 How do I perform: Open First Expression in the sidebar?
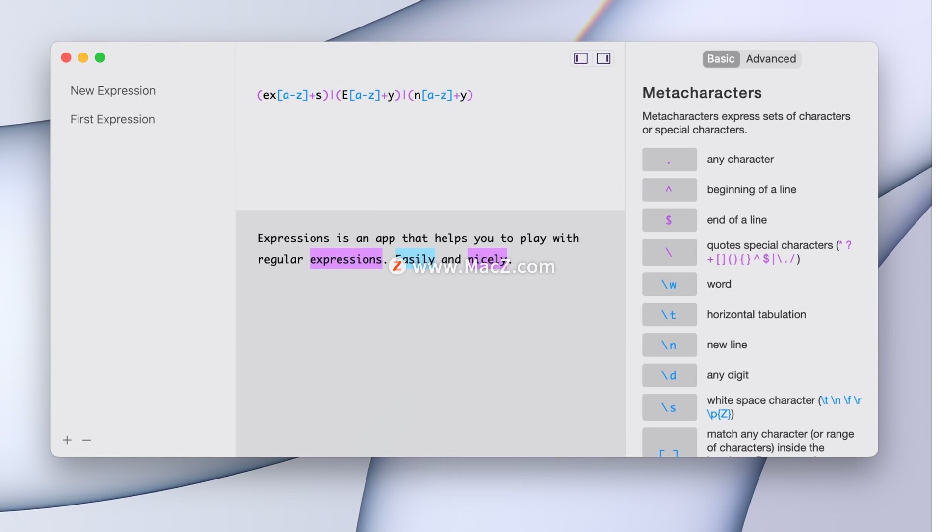coord(112,119)
